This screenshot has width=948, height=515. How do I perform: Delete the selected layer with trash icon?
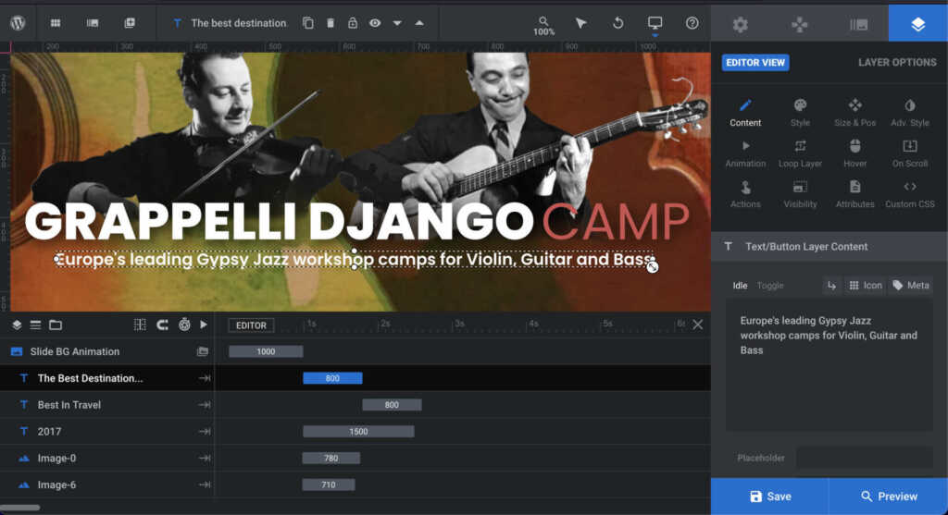331,23
